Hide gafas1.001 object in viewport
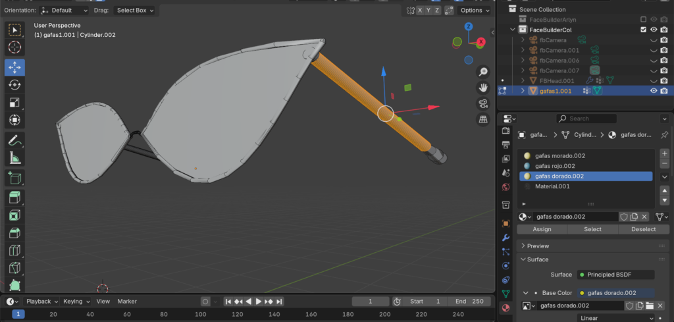This screenshot has height=322, width=674. click(x=654, y=91)
